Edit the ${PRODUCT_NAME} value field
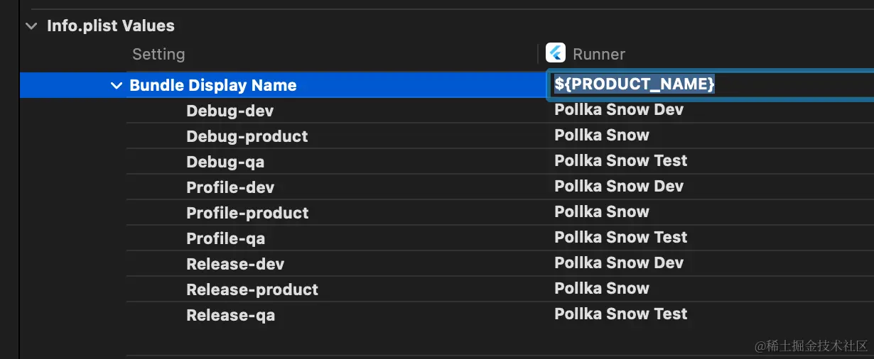The image size is (874, 359). click(635, 84)
